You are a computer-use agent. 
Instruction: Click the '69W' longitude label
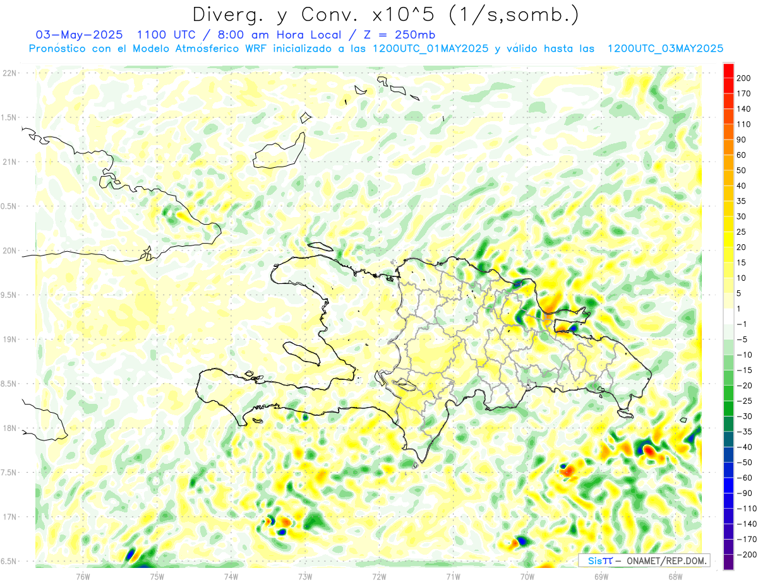[x=601, y=576]
